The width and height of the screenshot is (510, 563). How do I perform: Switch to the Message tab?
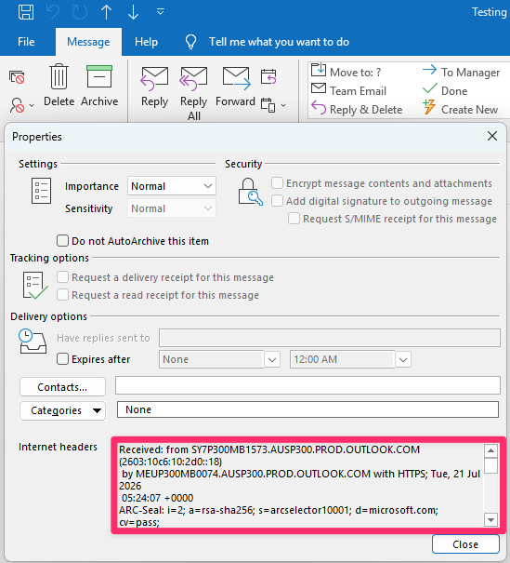tap(88, 42)
